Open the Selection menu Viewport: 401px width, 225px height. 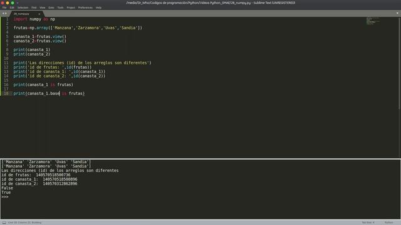[23, 7]
